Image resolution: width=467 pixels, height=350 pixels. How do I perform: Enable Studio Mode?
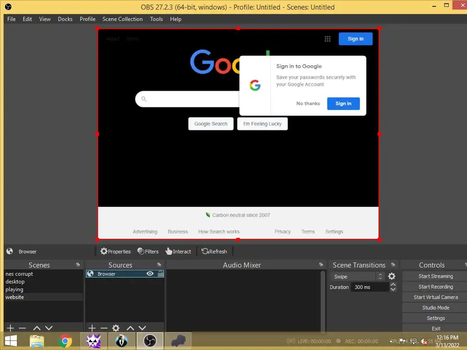tap(436, 308)
